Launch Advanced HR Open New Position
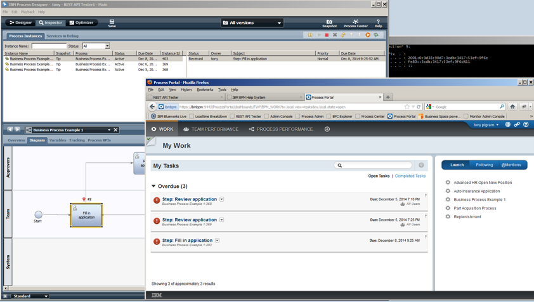This screenshot has width=534, height=302. (x=483, y=183)
